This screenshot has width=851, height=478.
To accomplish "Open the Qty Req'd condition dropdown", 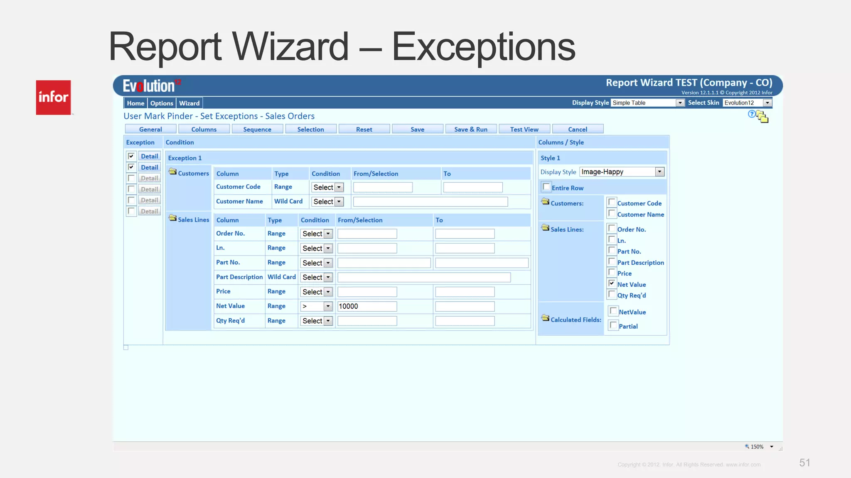I will (x=317, y=321).
